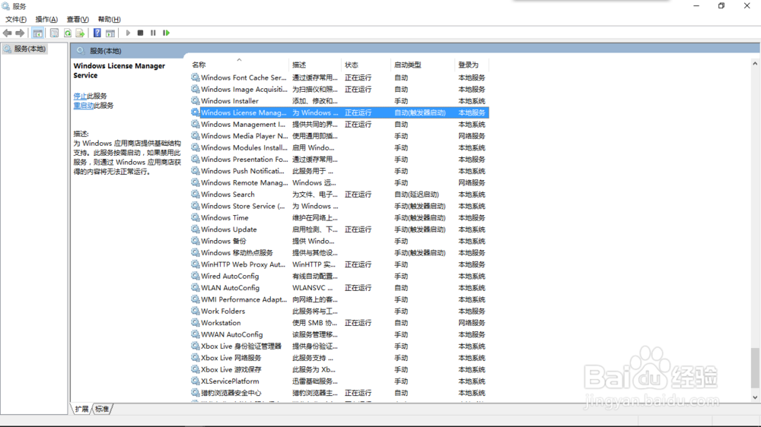Click gear icon of Windows Font Cache row
This screenshot has height=427, width=761.
[x=195, y=77]
